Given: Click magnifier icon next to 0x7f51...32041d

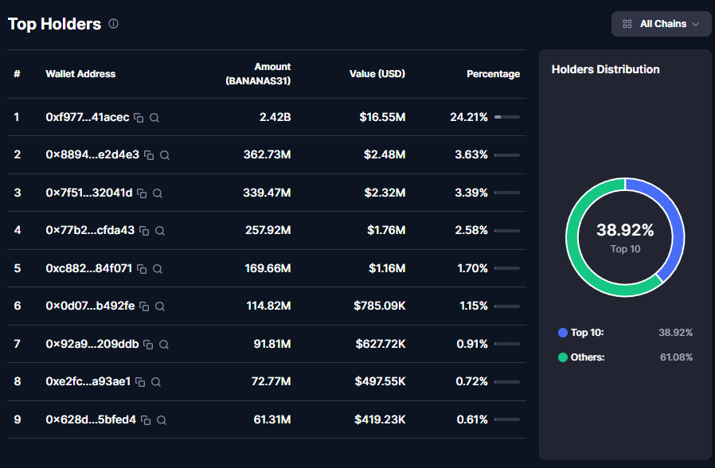Looking at the screenshot, I should [158, 193].
